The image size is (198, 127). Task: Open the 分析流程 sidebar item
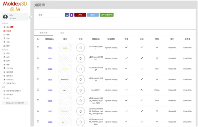point(8,68)
